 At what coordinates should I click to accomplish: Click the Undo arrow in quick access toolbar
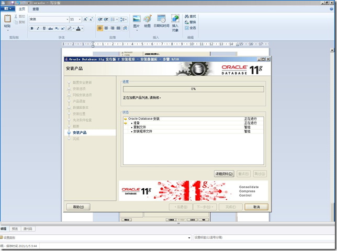pyautogui.click(x=18, y=3)
